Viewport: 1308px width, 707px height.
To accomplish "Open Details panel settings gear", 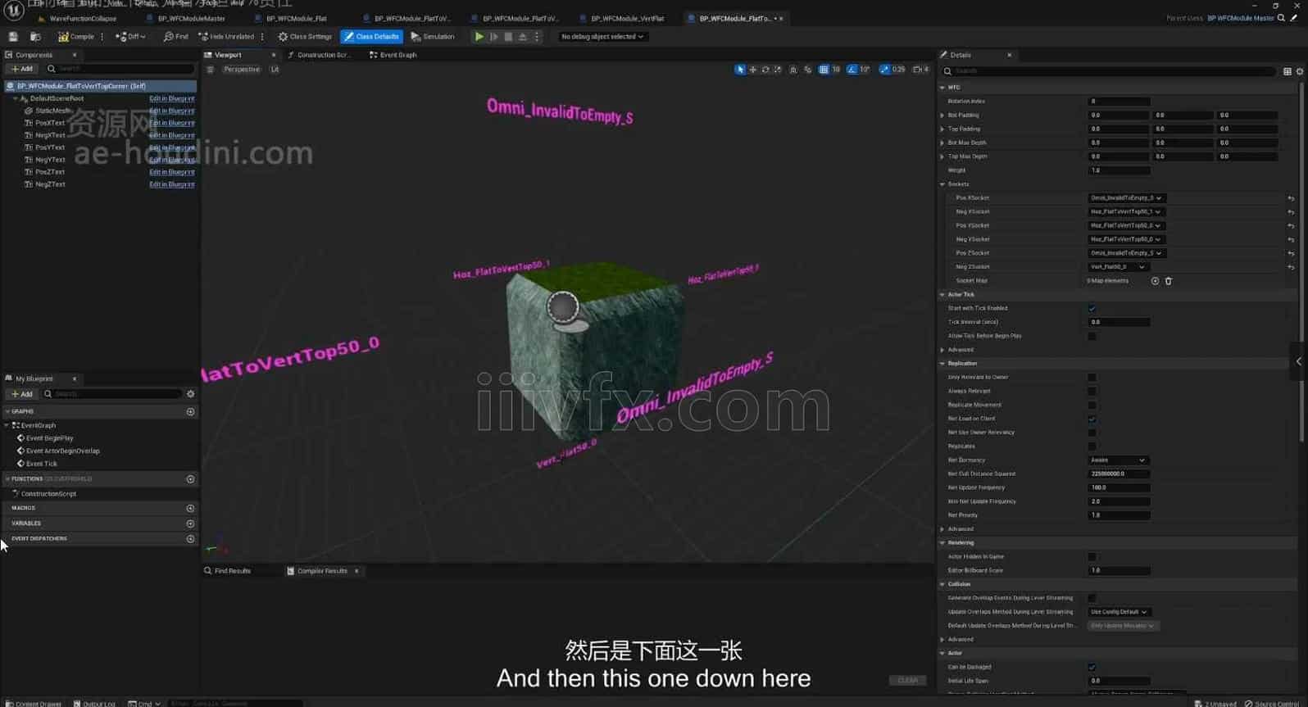I will (x=1300, y=71).
